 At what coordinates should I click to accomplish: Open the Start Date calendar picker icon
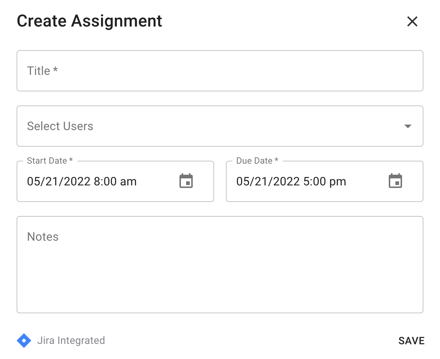click(x=186, y=181)
